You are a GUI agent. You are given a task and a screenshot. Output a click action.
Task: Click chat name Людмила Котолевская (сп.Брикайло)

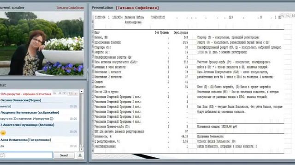coord(29,113)
